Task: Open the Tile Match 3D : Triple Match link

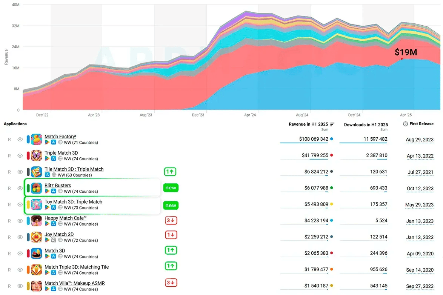Action: coord(74,169)
